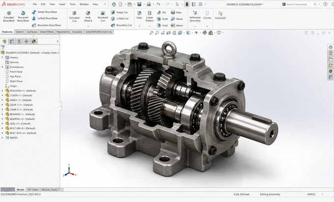The width and height of the screenshot is (334, 202).
Task: Click the Save icon in top toolbar
Action: (139, 4)
